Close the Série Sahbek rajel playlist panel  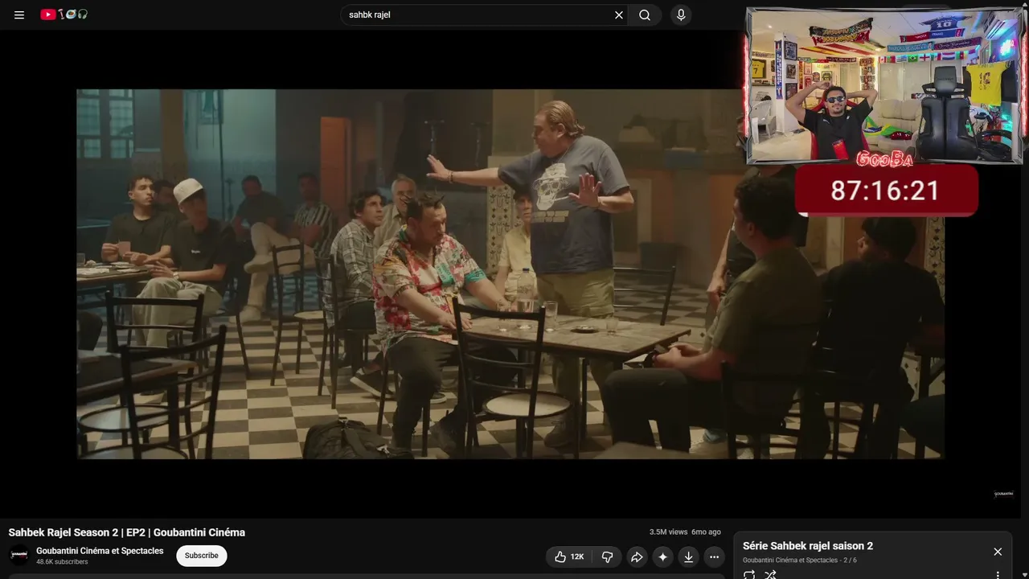pyautogui.click(x=998, y=552)
